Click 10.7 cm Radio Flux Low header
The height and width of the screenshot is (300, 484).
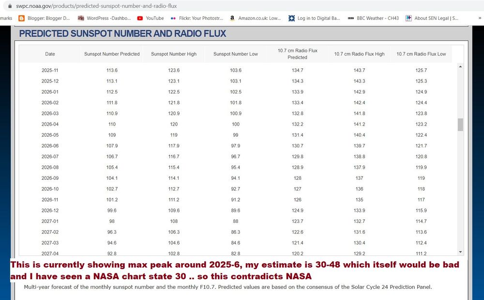pyautogui.click(x=421, y=54)
